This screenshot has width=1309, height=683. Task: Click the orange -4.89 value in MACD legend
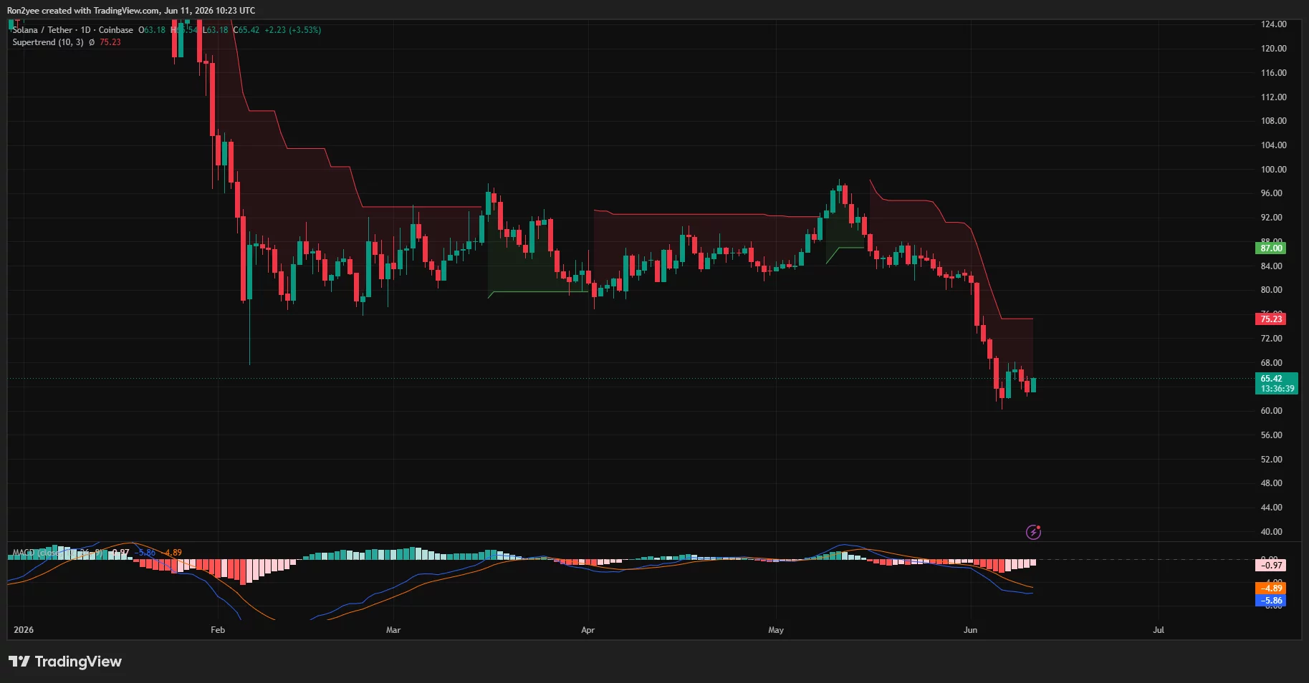(172, 553)
